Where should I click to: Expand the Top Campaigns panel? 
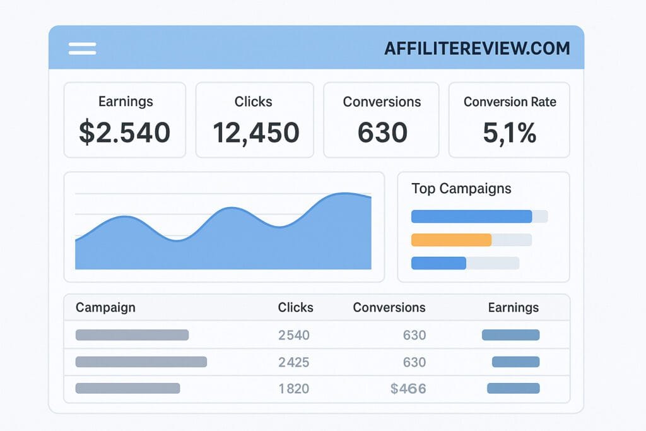pyautogui.click(x=483, y=225)
